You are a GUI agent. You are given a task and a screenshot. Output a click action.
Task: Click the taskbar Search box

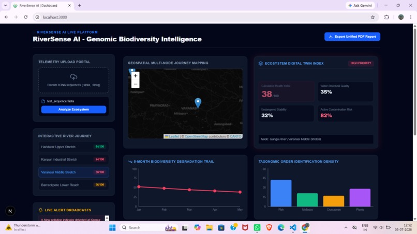tap(148, 228)
